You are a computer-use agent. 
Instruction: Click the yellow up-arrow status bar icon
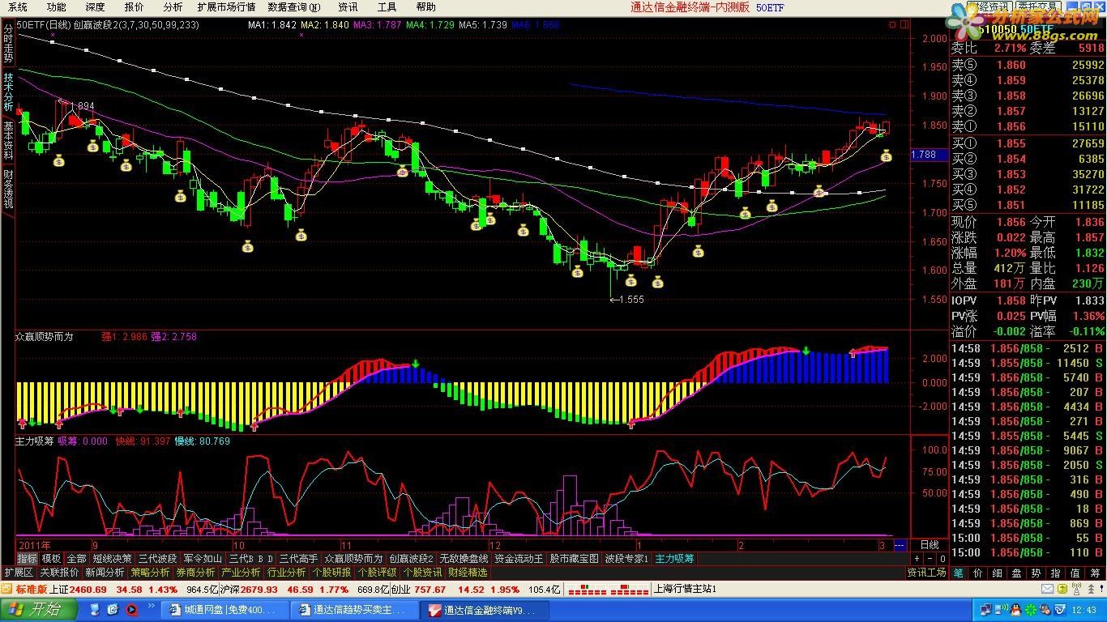1062,589
